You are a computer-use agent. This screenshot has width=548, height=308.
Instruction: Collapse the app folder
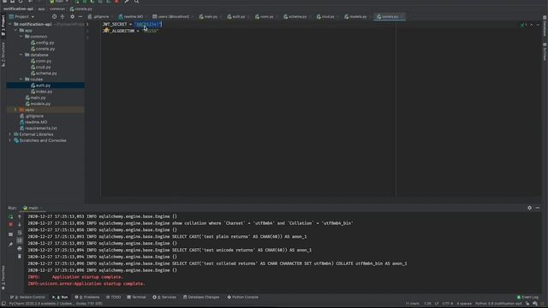(15, 31)
